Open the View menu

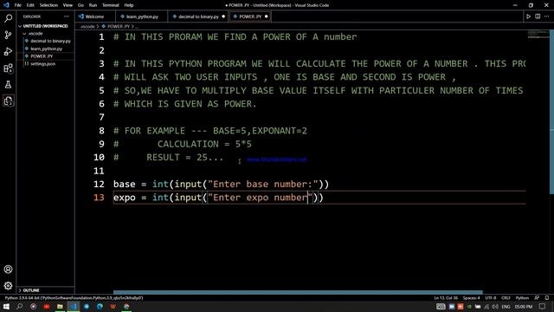click(68, 5)
